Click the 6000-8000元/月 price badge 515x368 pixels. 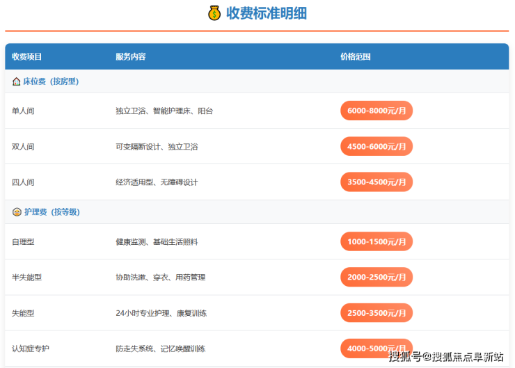coord(376,111)
